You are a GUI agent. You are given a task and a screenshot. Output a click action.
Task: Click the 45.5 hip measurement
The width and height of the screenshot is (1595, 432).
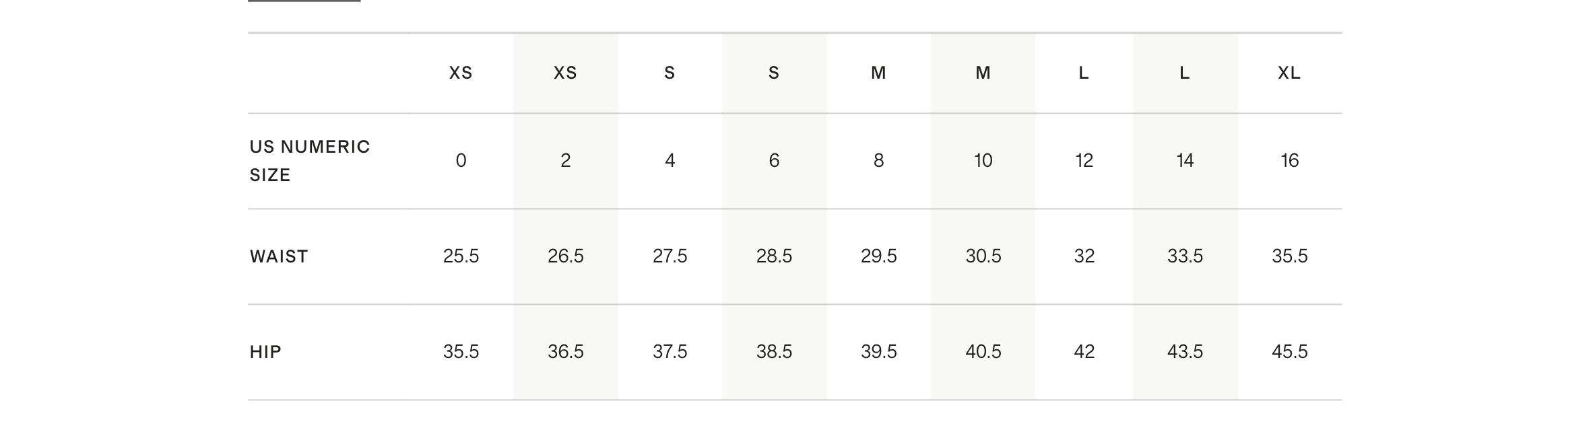[1289, 352]
